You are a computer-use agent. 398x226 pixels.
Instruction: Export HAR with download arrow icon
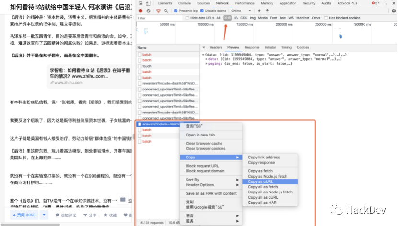coord(267,11)
